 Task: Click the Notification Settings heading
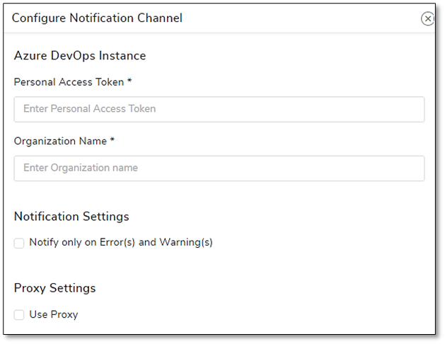click(x=71, y=217)
